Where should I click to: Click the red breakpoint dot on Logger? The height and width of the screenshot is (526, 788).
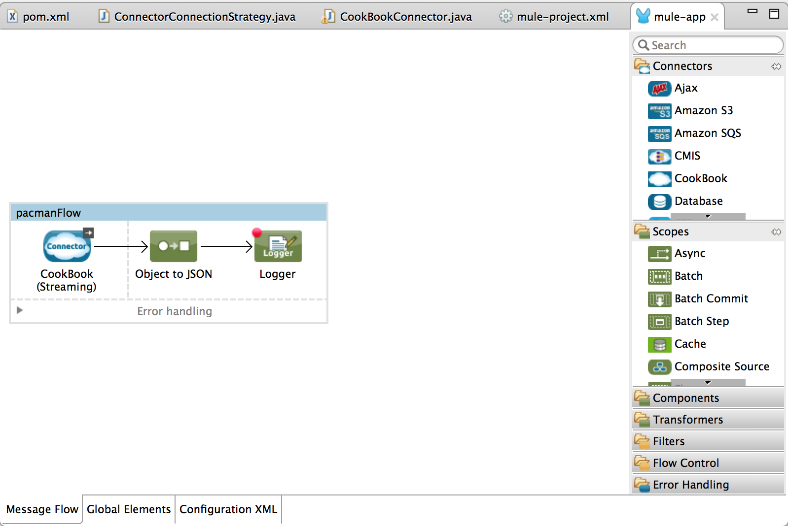[x=257, y=232]
